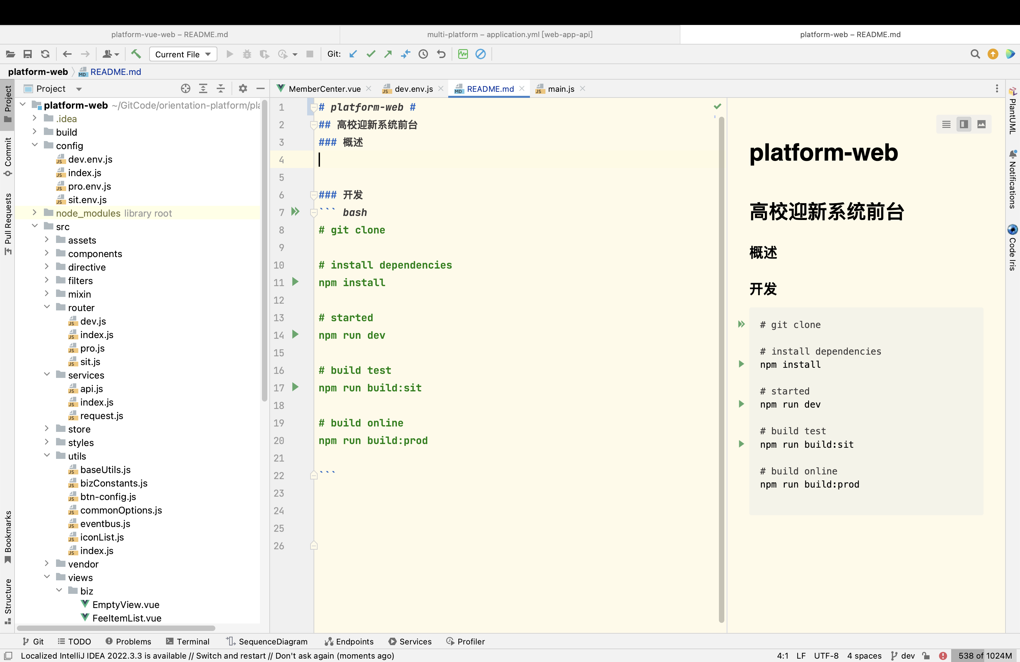Run npm run dev from line 14 gutter

click(295, 334)
